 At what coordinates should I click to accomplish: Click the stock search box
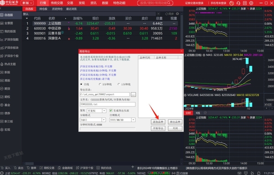point(155,3)
